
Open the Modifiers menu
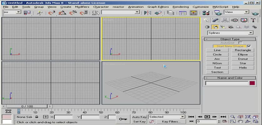coord(82,7)
